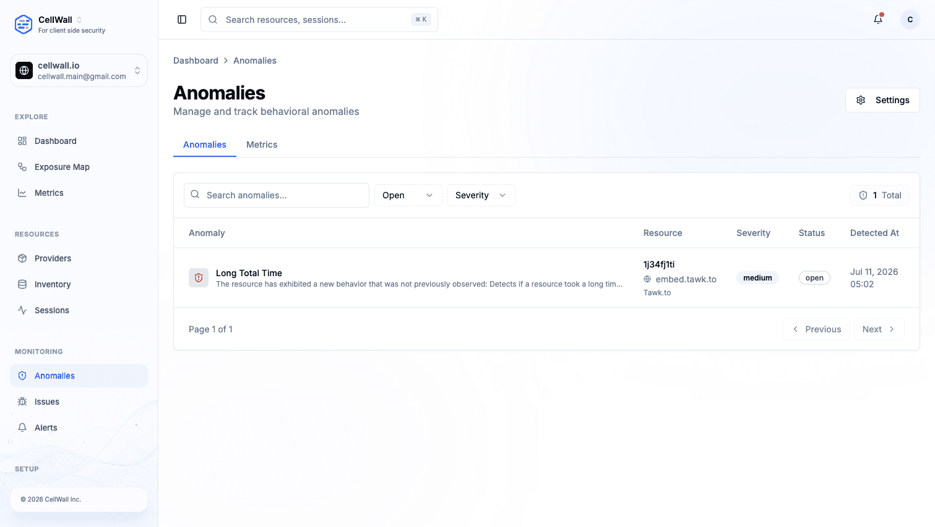Open the Settings button
The width and height of the screenshot is (935, 527).
pyautogui.click(x=882, y=100)
